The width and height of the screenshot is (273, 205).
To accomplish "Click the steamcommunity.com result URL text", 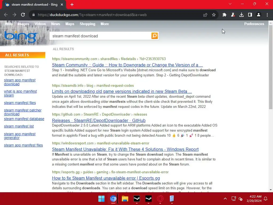I will pyautogui.click(x=109, y=59).
